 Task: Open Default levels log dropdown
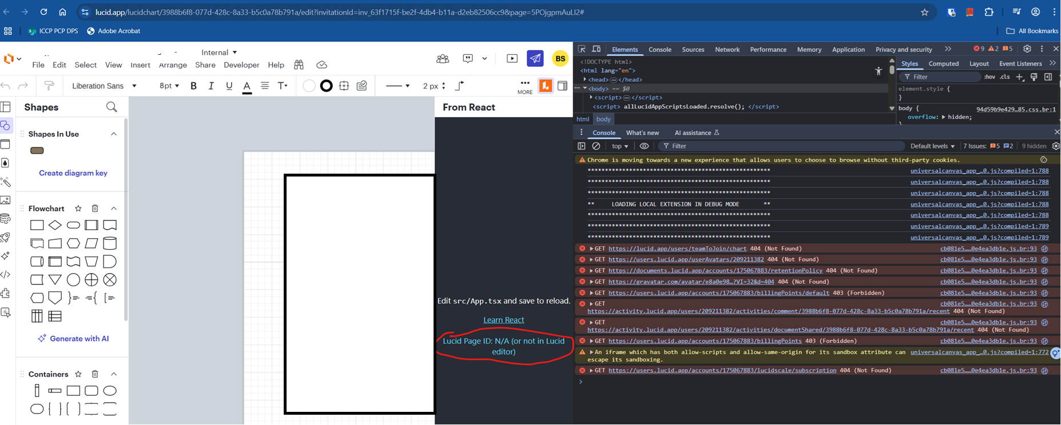coord(932,146)
